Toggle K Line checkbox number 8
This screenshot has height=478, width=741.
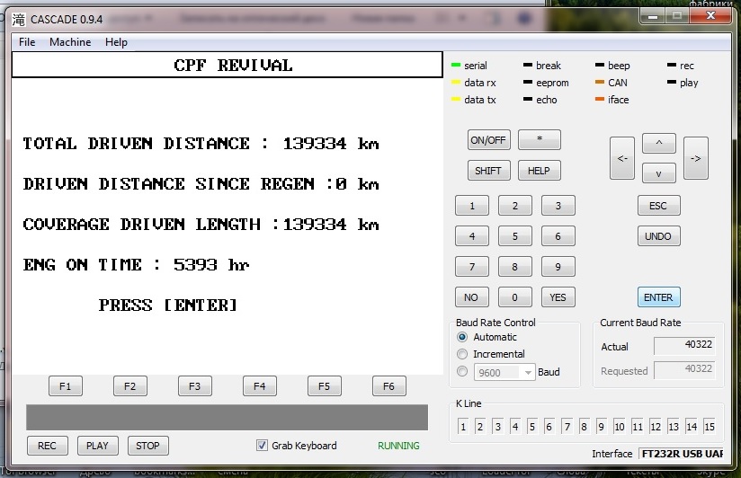(x=584, y=427)
